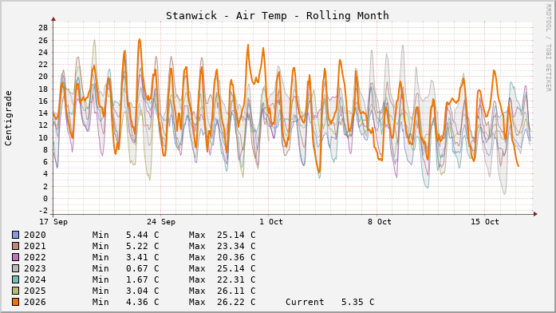Viewport: 556px width, 313px height.
Task: Click the '0' y-axis tick label
Action: click(45, 198)
